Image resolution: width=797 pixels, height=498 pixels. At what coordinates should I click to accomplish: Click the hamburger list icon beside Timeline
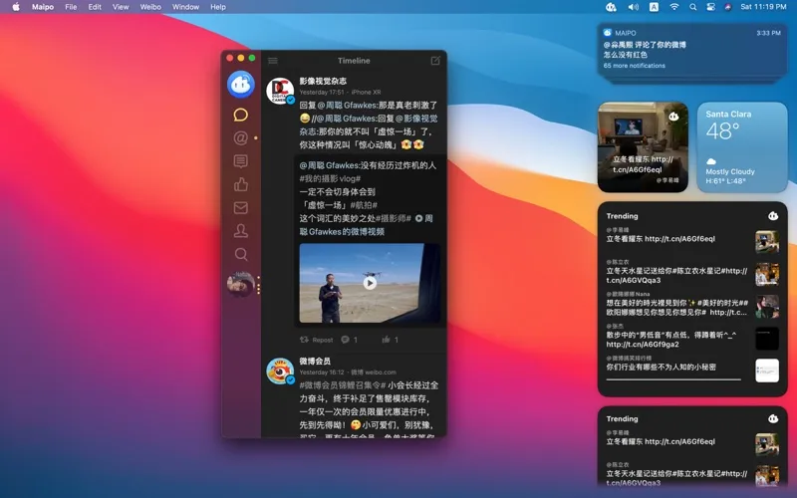(273, 61)
